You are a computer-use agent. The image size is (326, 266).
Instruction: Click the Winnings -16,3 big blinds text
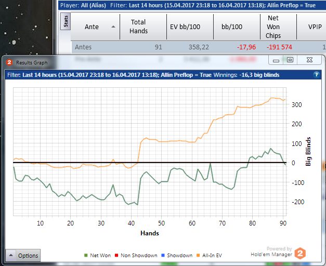246,75
